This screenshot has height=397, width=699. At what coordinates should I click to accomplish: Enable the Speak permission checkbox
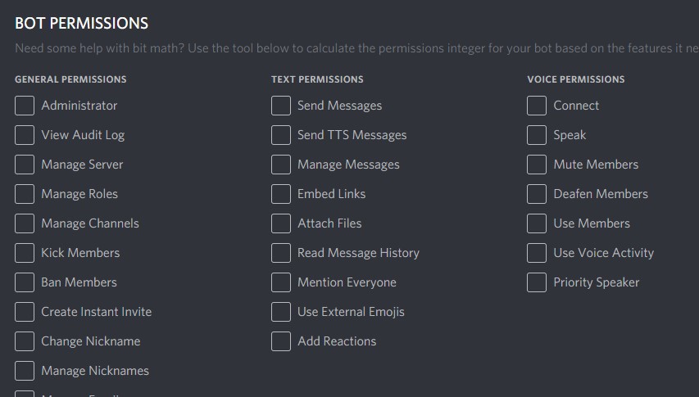pyautogui.click(x=537, y=135)
